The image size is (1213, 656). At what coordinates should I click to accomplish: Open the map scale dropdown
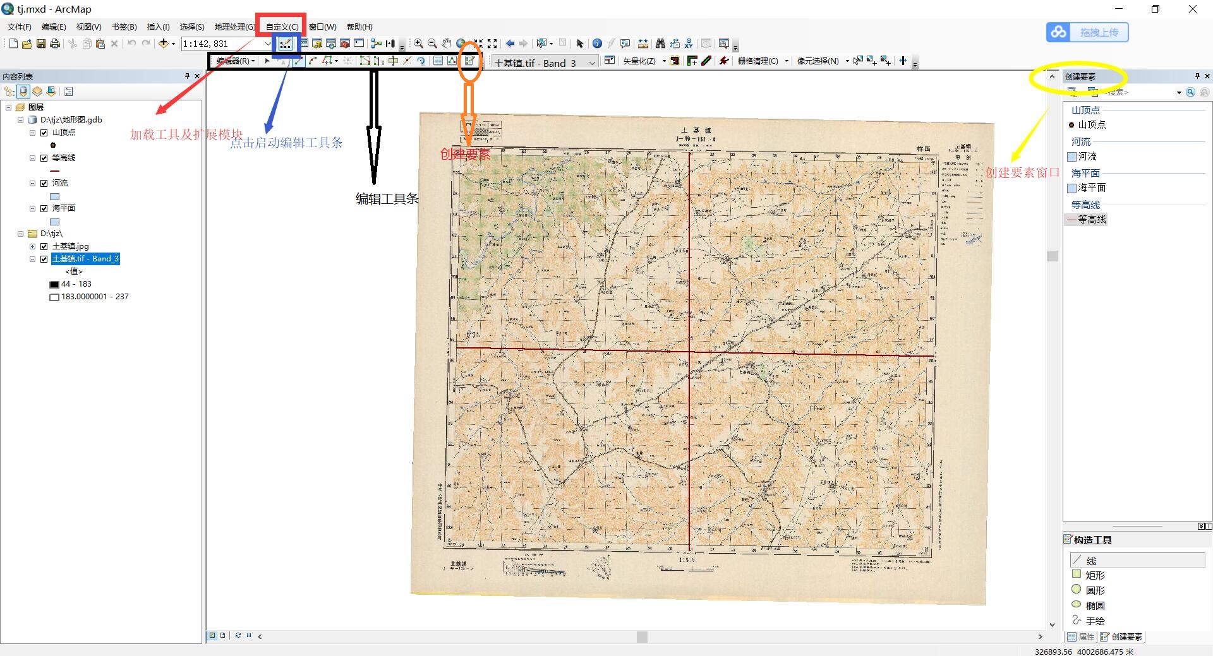pos(267,44)
